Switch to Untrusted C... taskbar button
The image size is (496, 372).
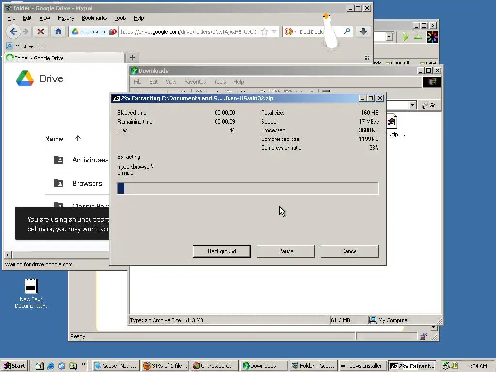[214, 366]
